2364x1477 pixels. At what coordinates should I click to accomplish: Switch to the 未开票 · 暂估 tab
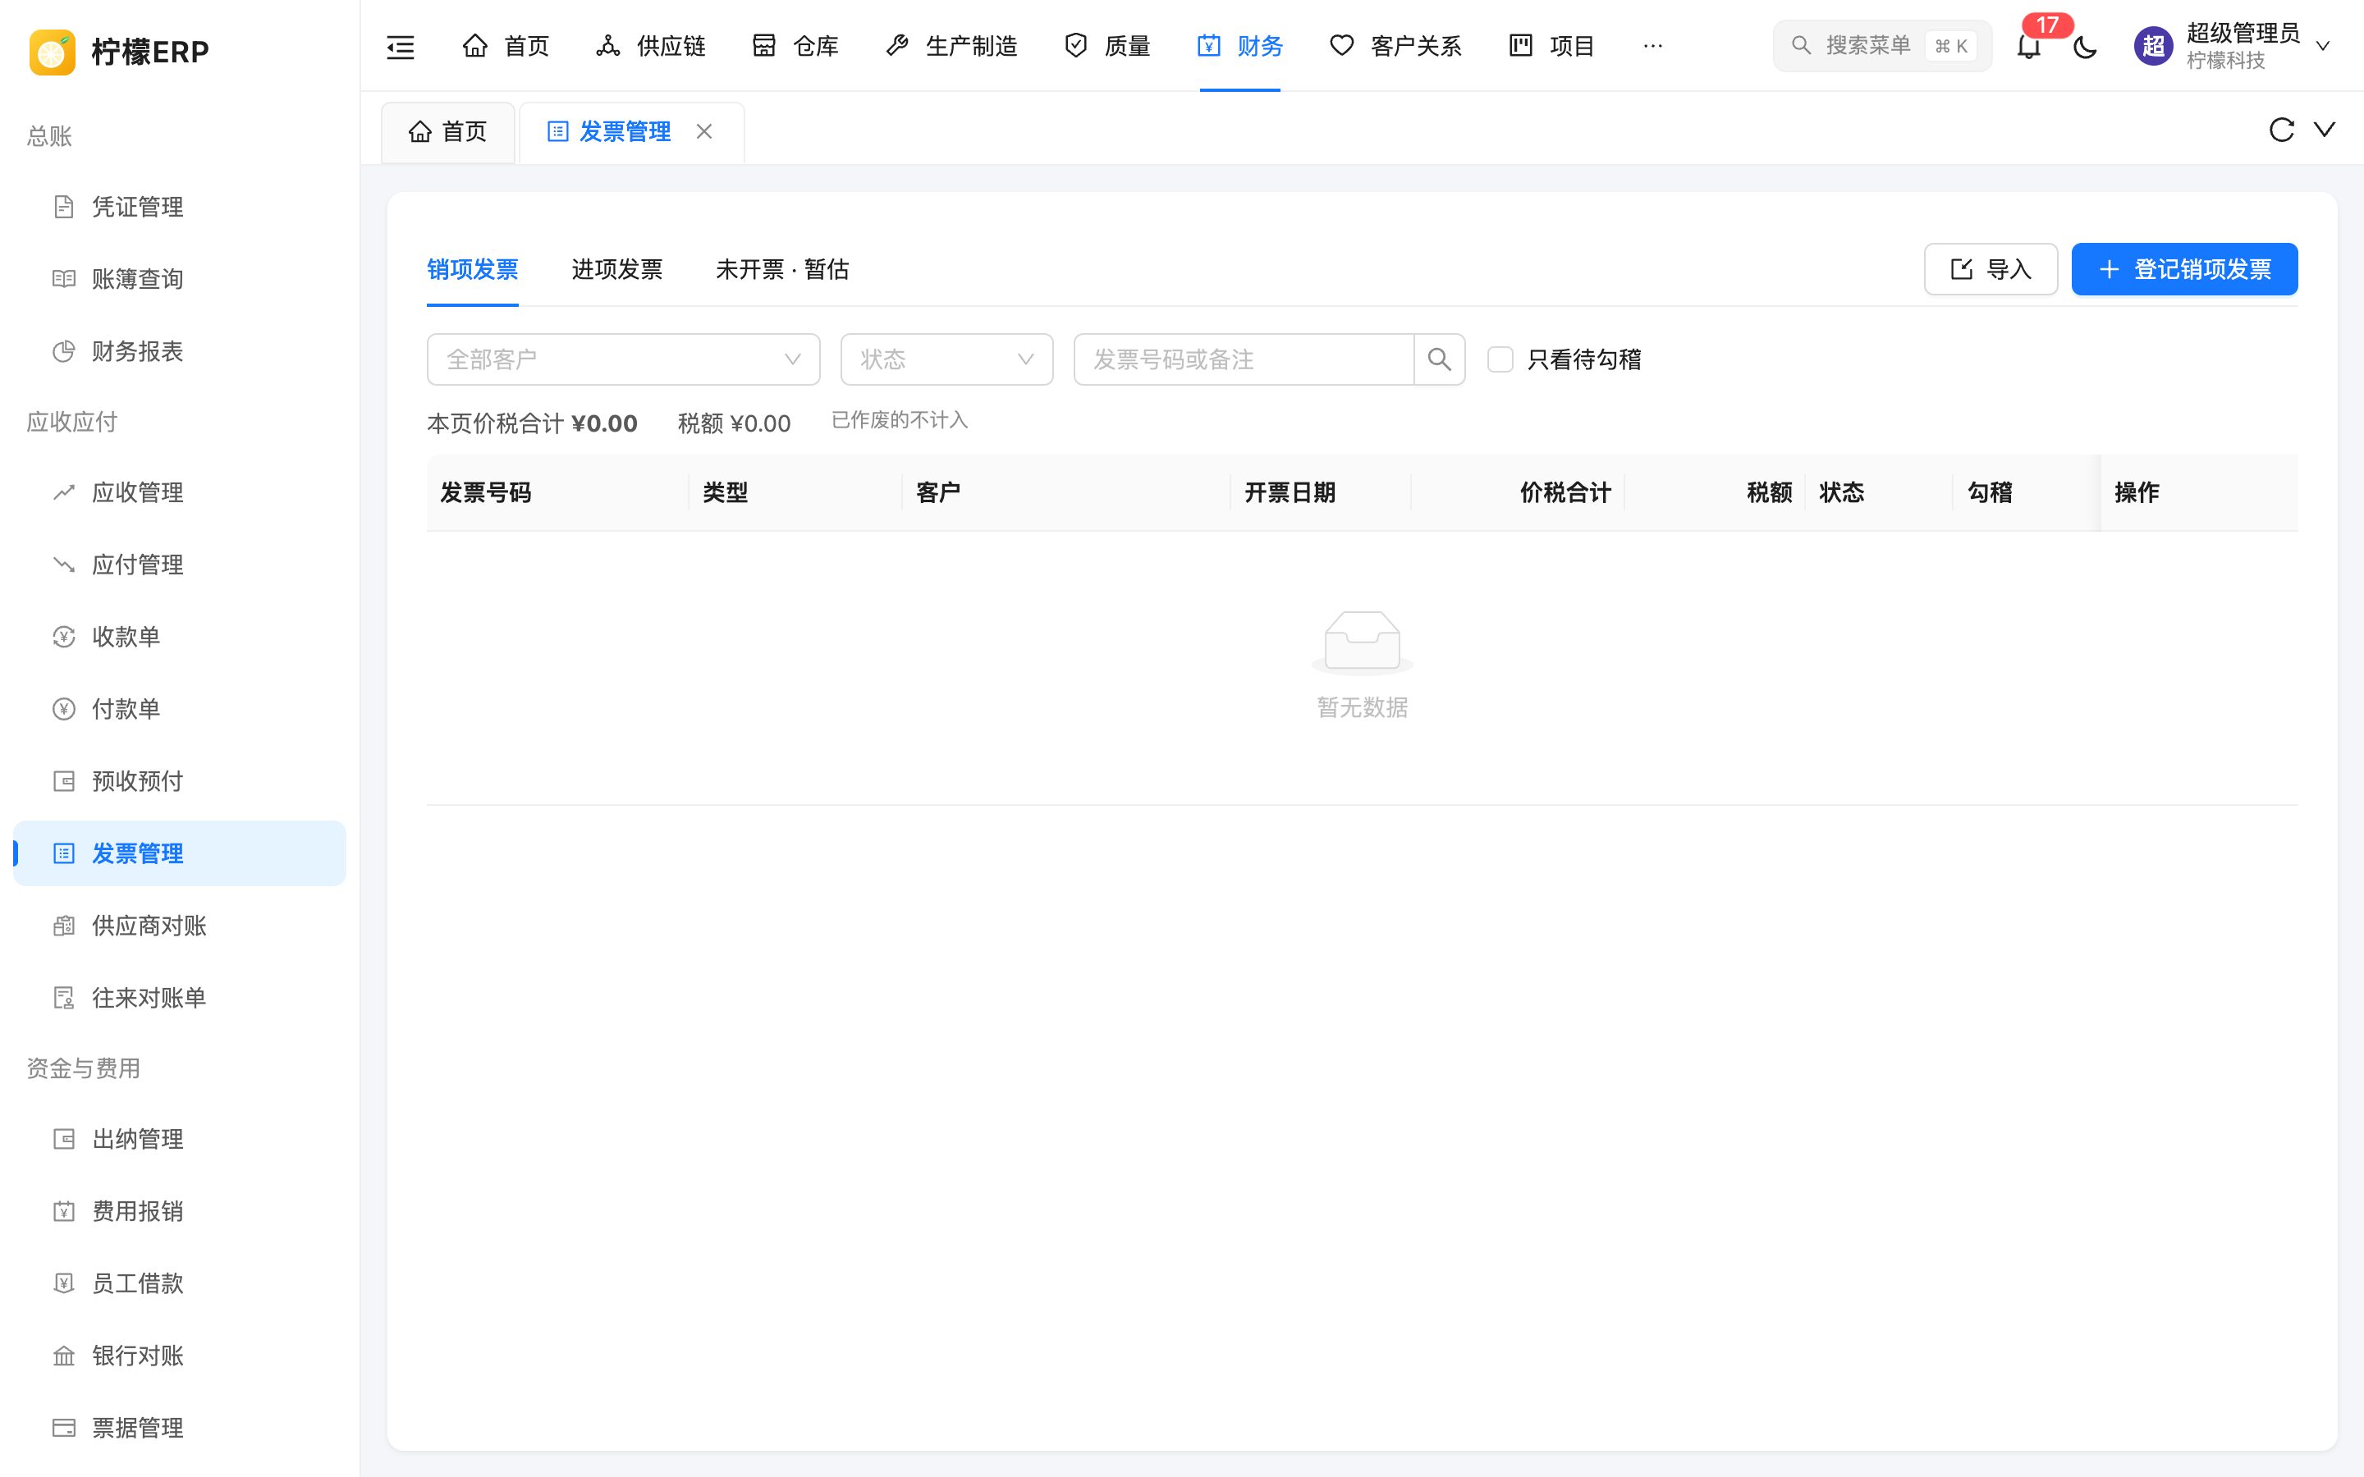click(781, 270)
